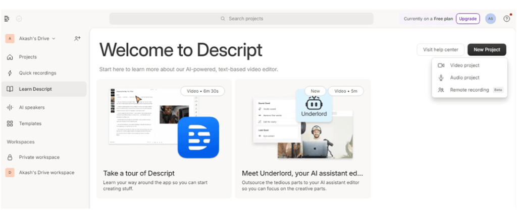The height and width of the screenshot is (210, 517).
Task: Open the help question mark icon
Action: pos(506,19)
